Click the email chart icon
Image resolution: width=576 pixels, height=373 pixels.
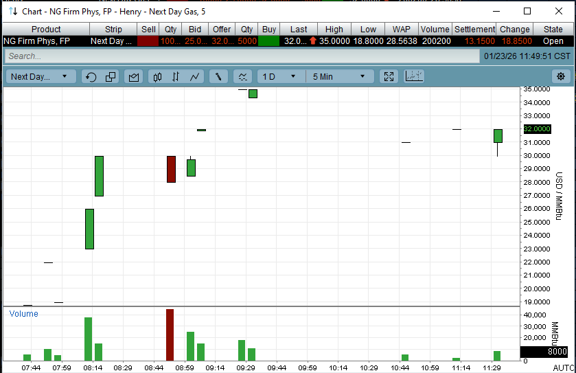134,77
